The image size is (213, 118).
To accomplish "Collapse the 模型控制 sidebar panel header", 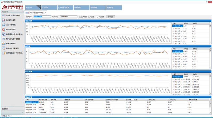I will (x=22, y=12).
